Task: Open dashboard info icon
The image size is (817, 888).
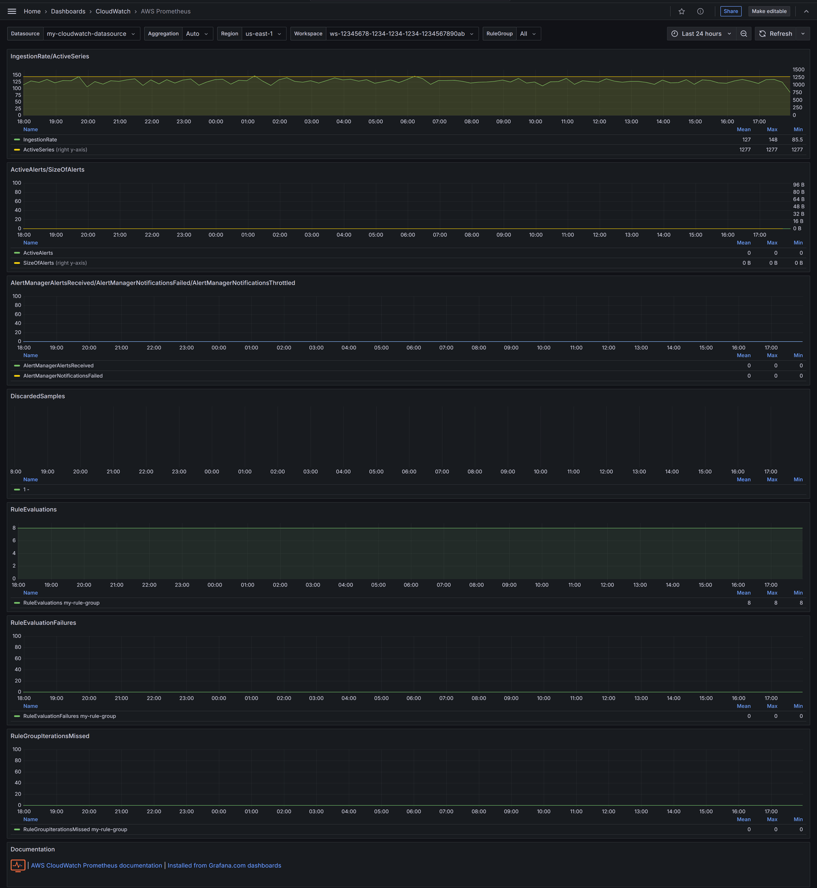Action: 700,11
